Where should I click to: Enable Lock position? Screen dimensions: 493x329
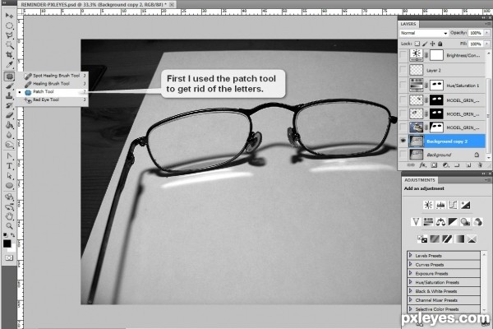[x=432, y=44]
